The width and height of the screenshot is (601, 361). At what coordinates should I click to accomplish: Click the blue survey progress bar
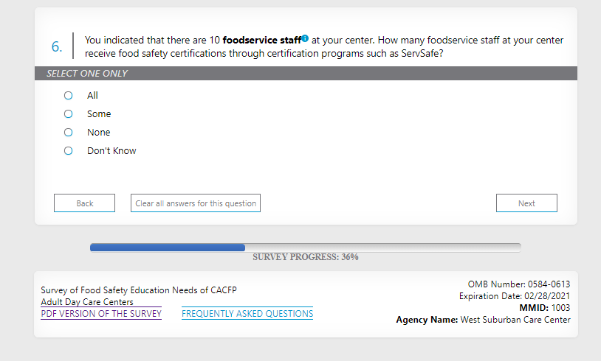point(168,248)
